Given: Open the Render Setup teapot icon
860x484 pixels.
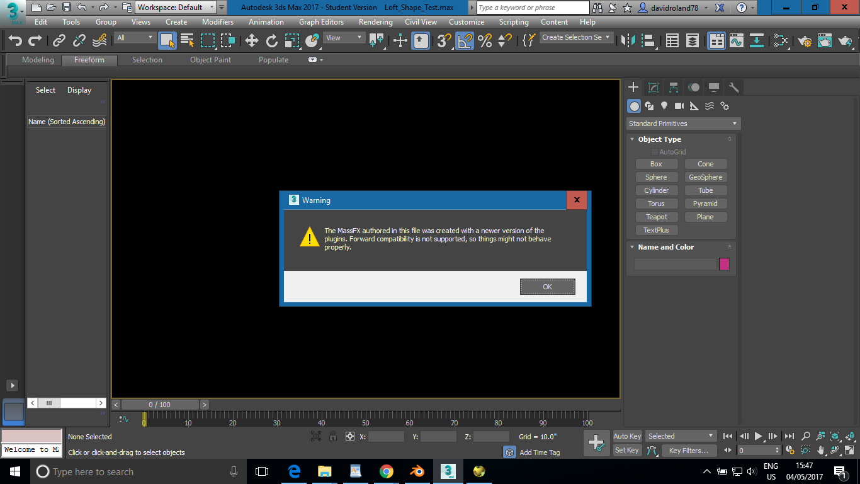Looking at the screenshot, I should point(805,41).
